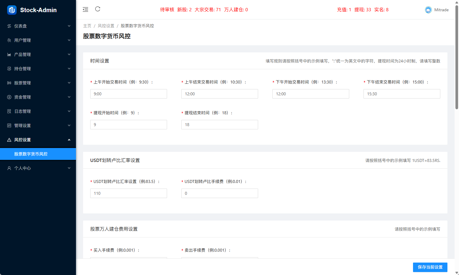
Task: Click the 持仓管理 icon
Action: 9,69
